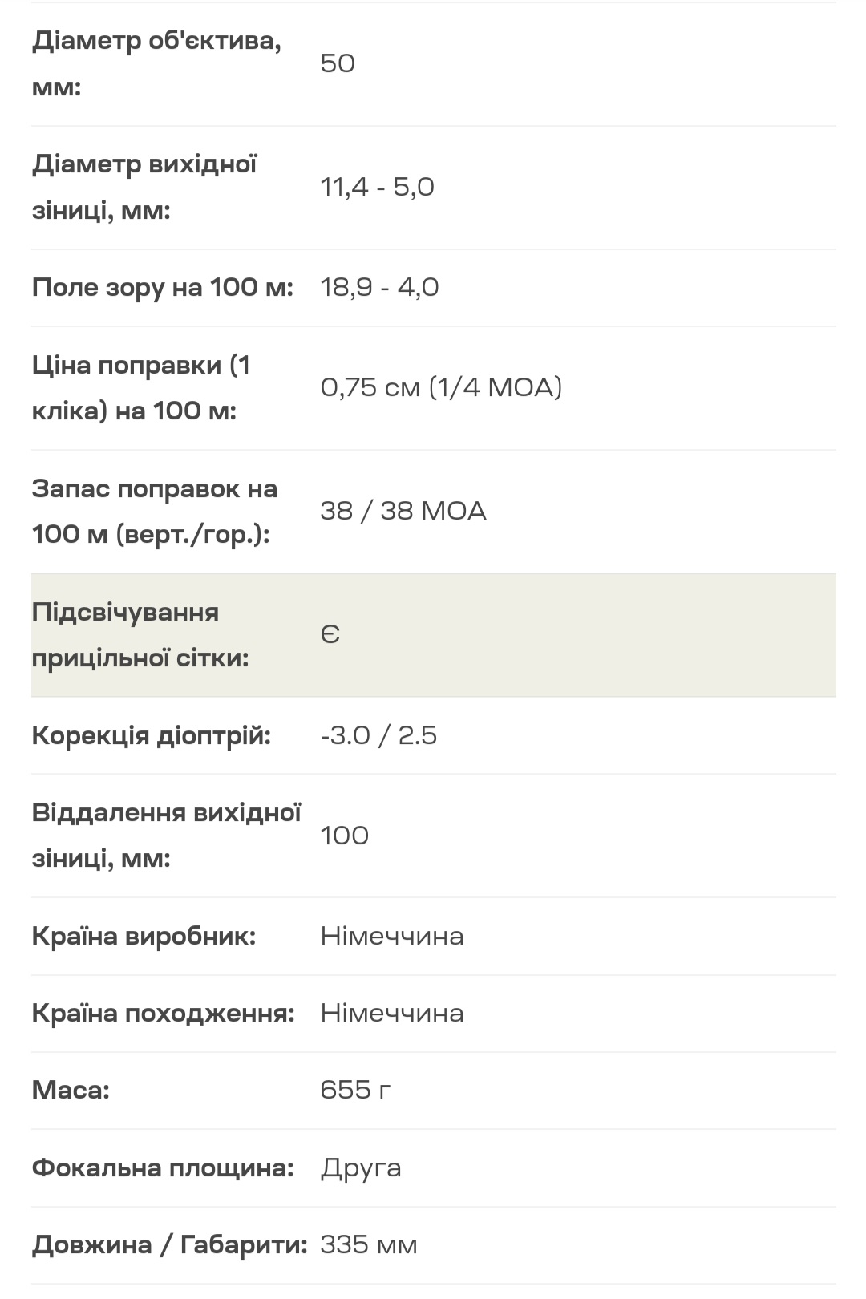Click 'Німеччина' next to 'Країна виробник'
The width and height of the screenshot is (866, 1299).
point(392,936)
